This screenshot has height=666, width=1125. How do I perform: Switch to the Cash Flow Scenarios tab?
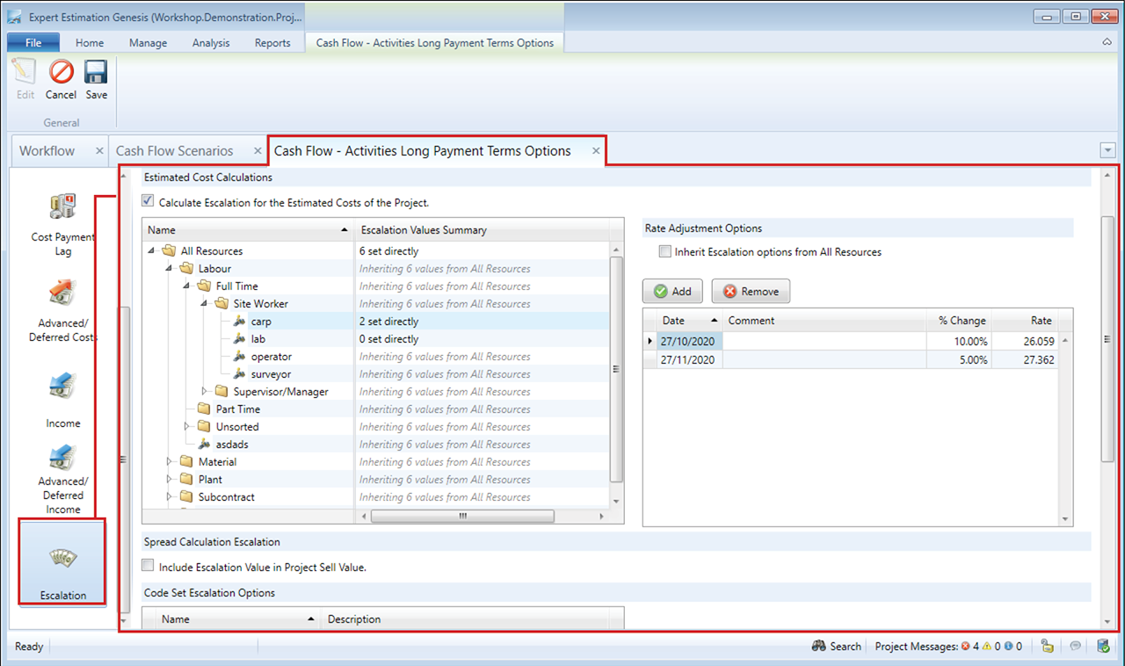pyautogui.click(x=175, y=151)
